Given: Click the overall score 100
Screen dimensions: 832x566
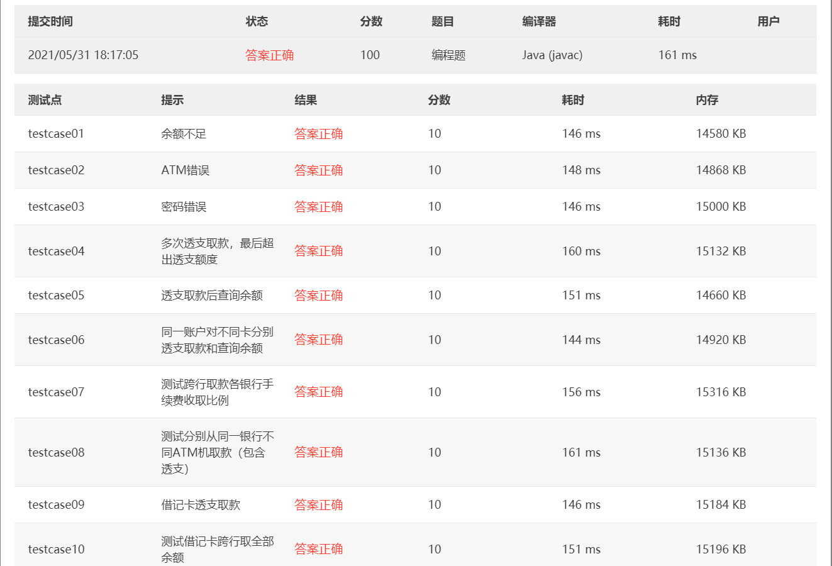Looking at the screenshot, I should (370, 55).
